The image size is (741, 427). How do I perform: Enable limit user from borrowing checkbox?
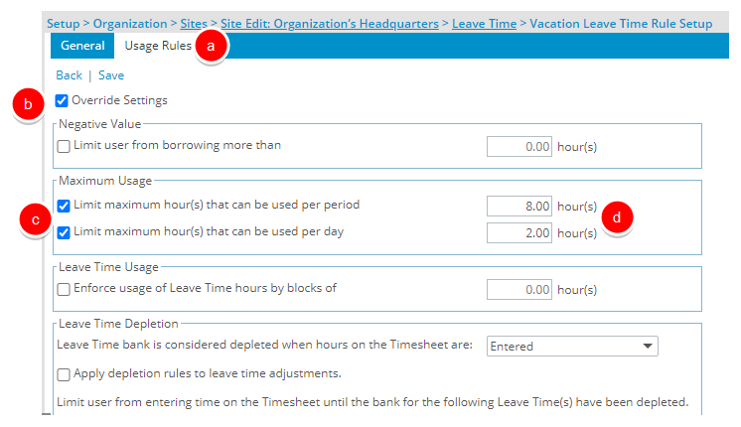(x=64, y=146)
